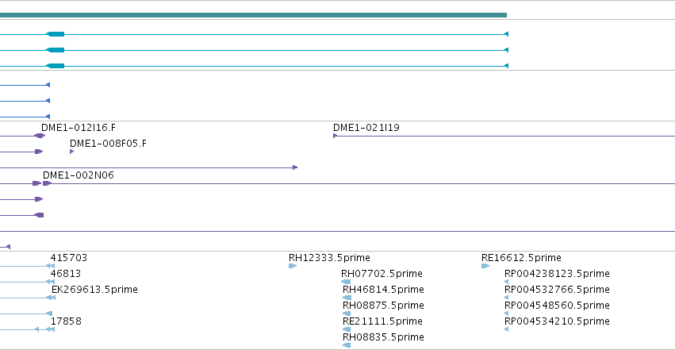This screenshot has height=350, width=675.
Task: Click the RH46814.5prime label
Action: [x=383, y=290]
